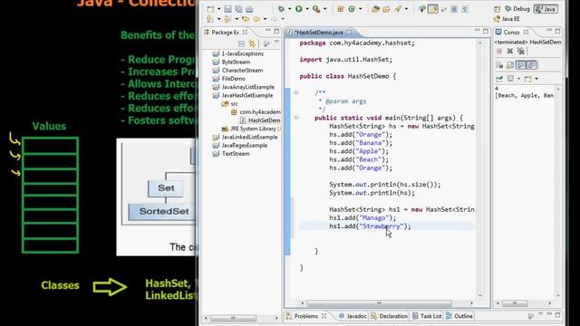Viewport: 580px width, 326px height.
Task: Click the Next Annotation icon
Action: [x=209, y=19]
